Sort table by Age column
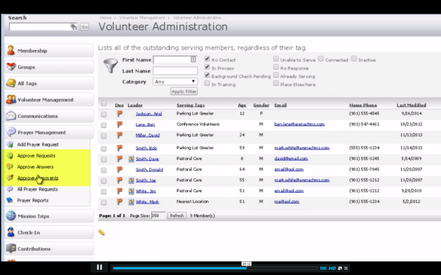Viewport: 441px width, 275px height. [x=242, y=105]
